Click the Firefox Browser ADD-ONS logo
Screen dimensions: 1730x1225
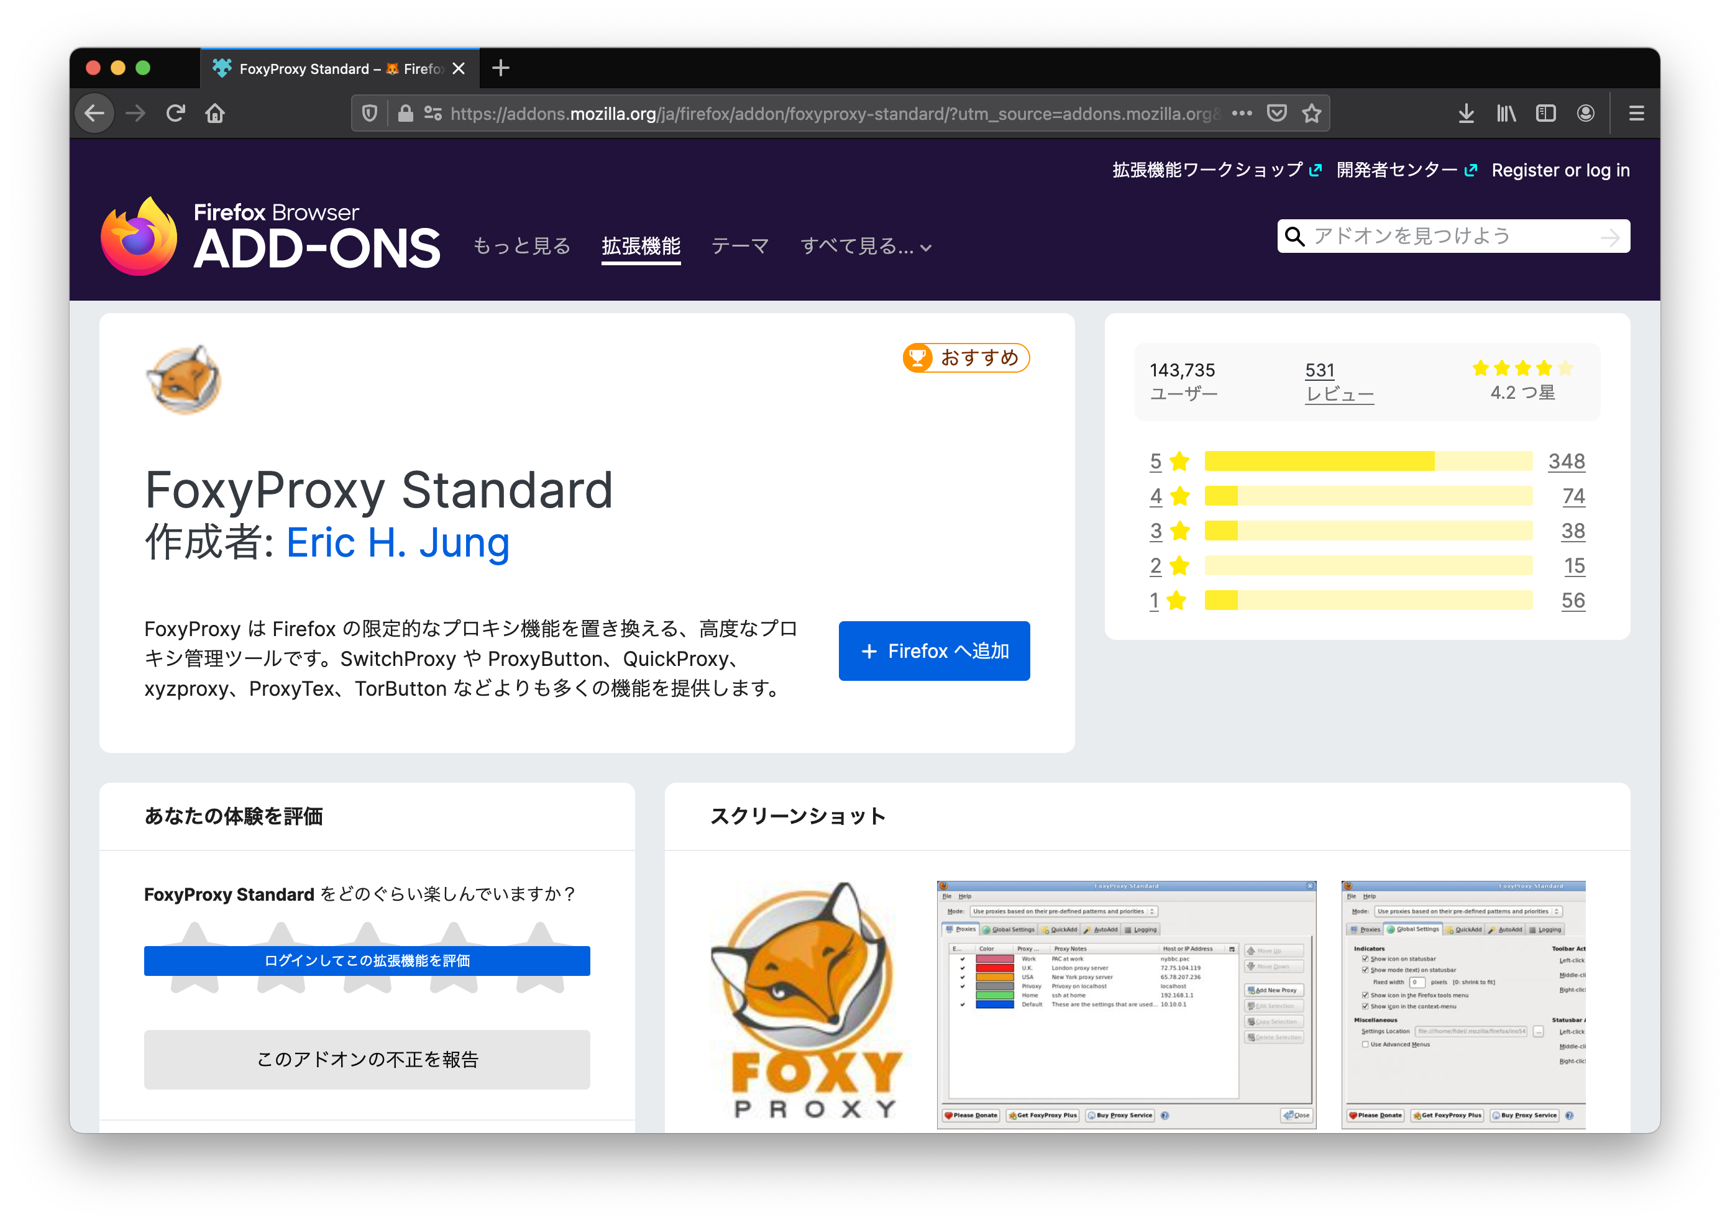(270, 236)
